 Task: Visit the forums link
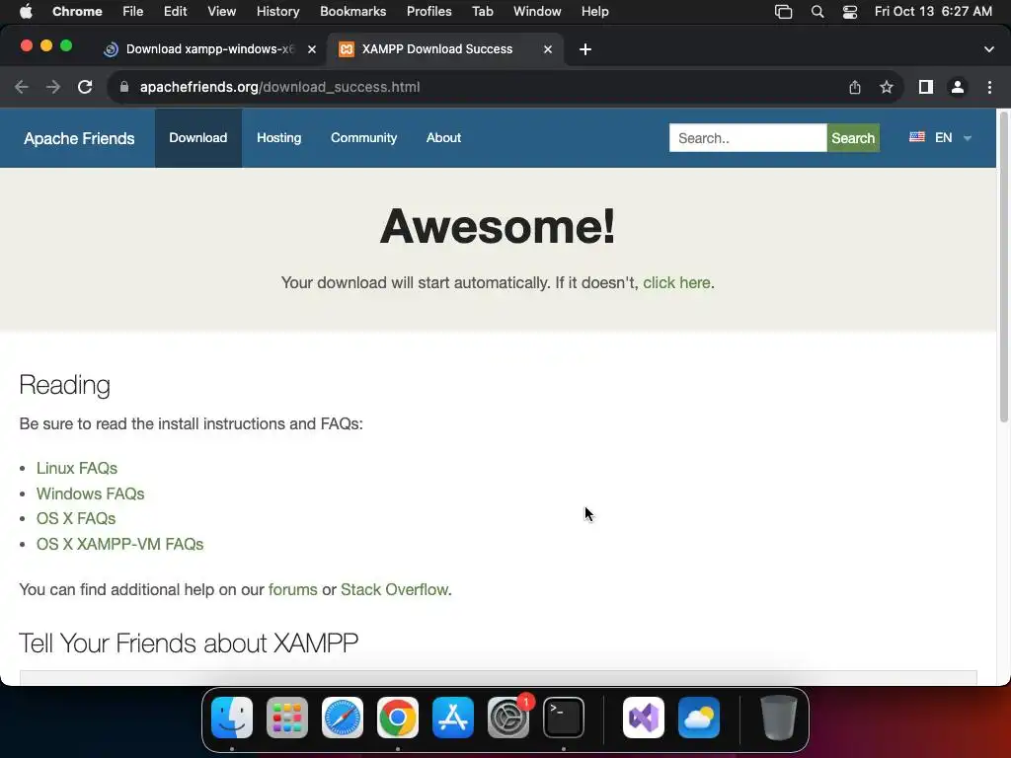pyautogui.click(x=292, y=590)
